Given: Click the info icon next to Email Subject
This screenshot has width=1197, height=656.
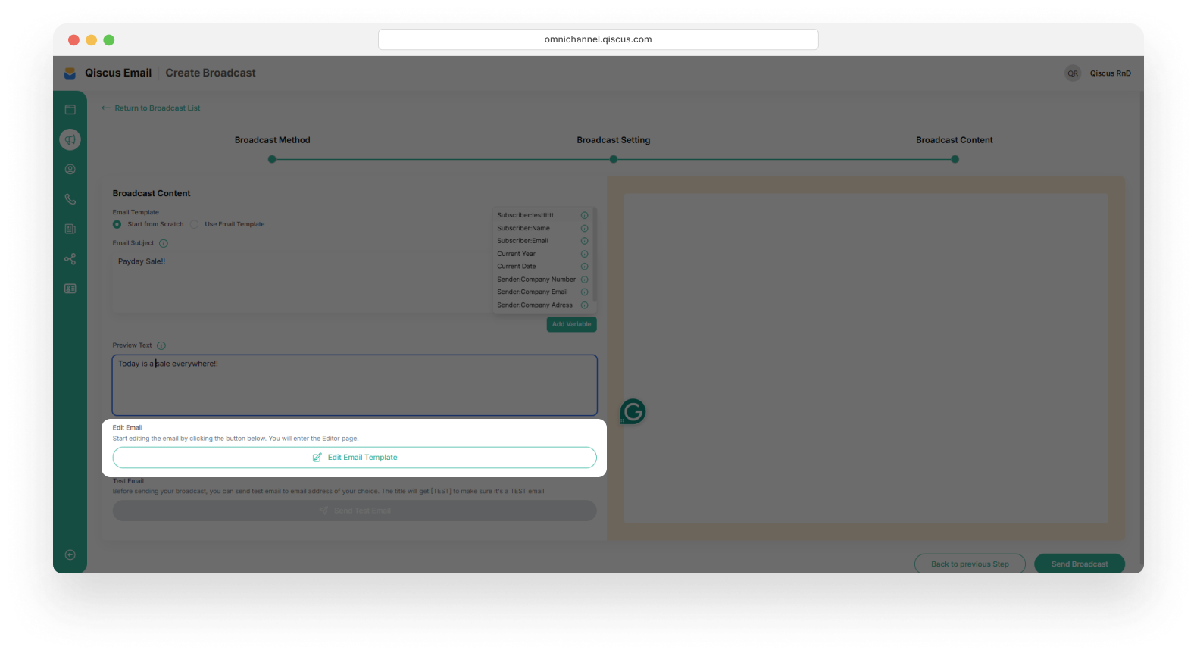Looking at the screenshot, I should pyautogui.click(x=164, y=243).
